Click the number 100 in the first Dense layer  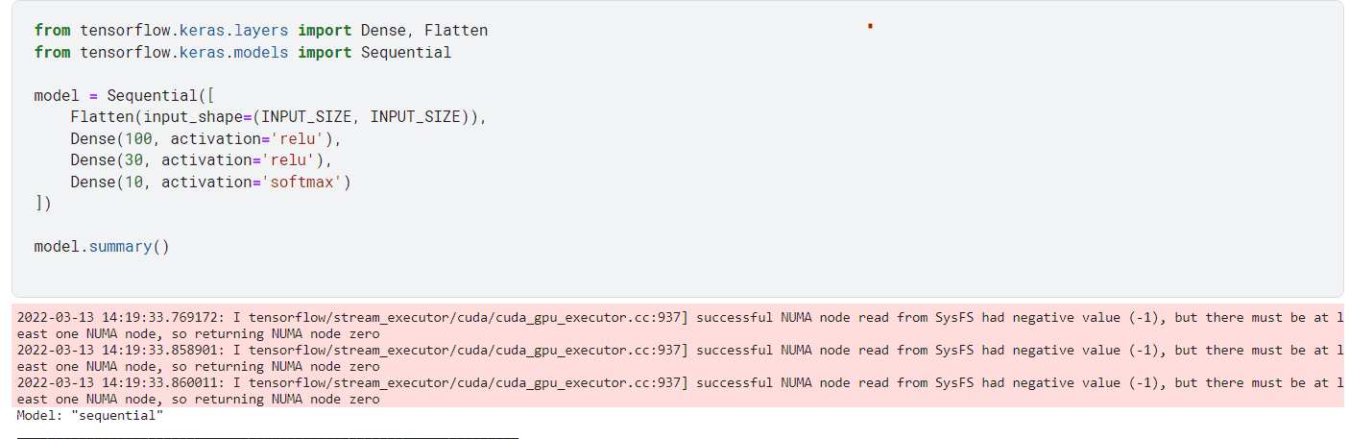(x=138, y=139)
